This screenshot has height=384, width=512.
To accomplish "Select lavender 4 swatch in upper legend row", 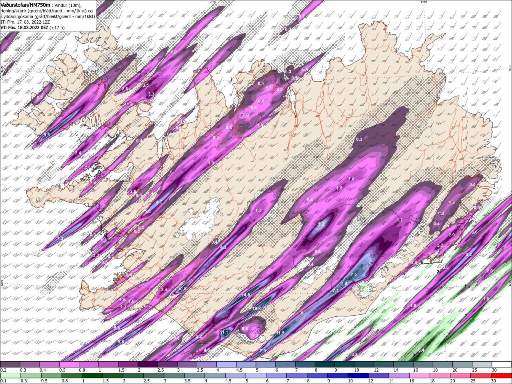I will [x=226, y=364].
